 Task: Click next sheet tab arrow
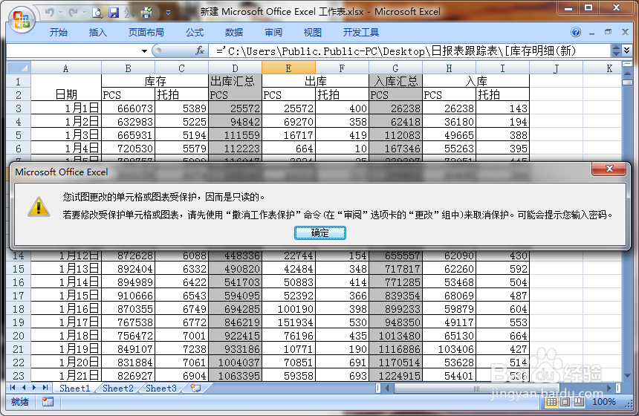[x=34, y=388]
